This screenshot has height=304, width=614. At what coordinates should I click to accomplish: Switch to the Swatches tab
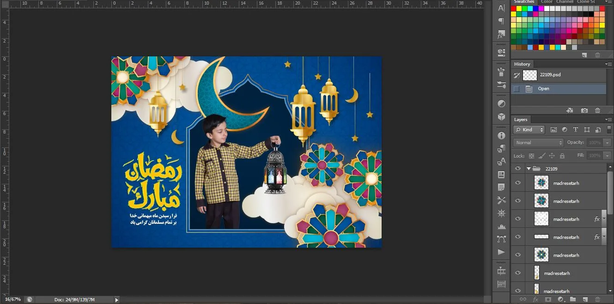click(524, 2)
